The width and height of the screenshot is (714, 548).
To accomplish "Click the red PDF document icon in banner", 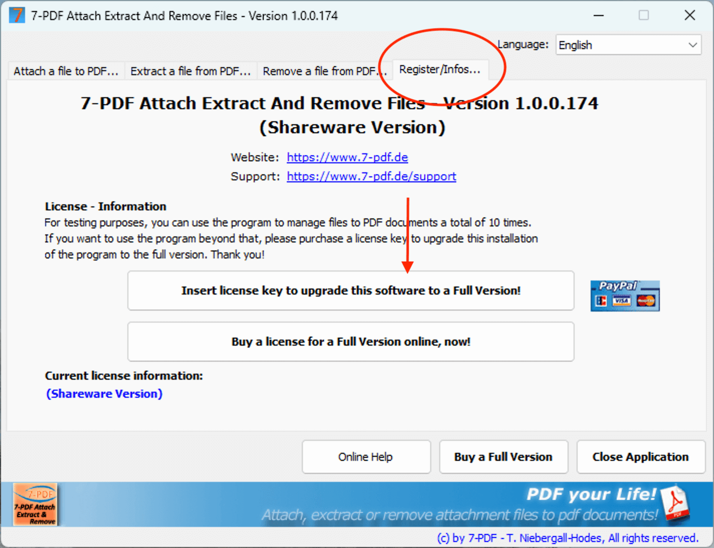I will coord(675,503).
